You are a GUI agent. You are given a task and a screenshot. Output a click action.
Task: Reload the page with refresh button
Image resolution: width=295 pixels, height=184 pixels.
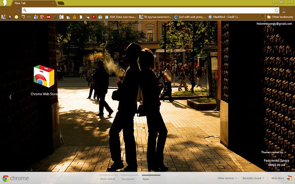coord(17,10)
